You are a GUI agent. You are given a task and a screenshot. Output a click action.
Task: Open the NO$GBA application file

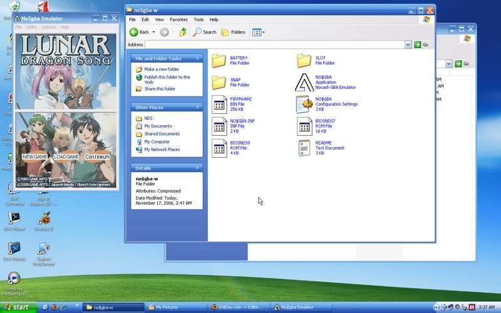coord(304,82)
